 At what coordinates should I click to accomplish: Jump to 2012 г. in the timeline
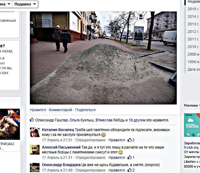click(193, 32)
